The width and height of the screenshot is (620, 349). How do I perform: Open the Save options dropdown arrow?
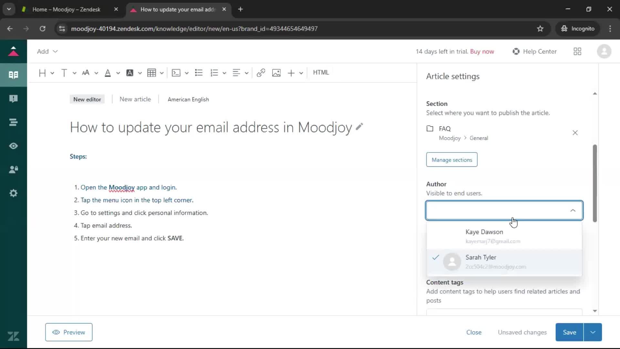[x=593, y=332]
